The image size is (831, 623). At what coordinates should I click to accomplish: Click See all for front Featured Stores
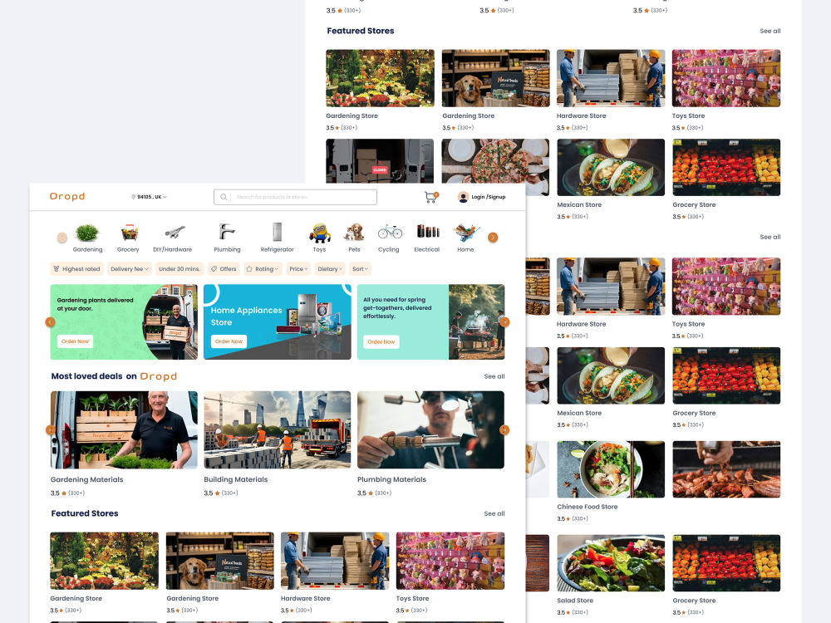[494, 514]
